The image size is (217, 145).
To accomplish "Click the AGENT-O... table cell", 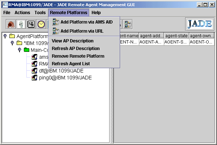I will [202, 42].
